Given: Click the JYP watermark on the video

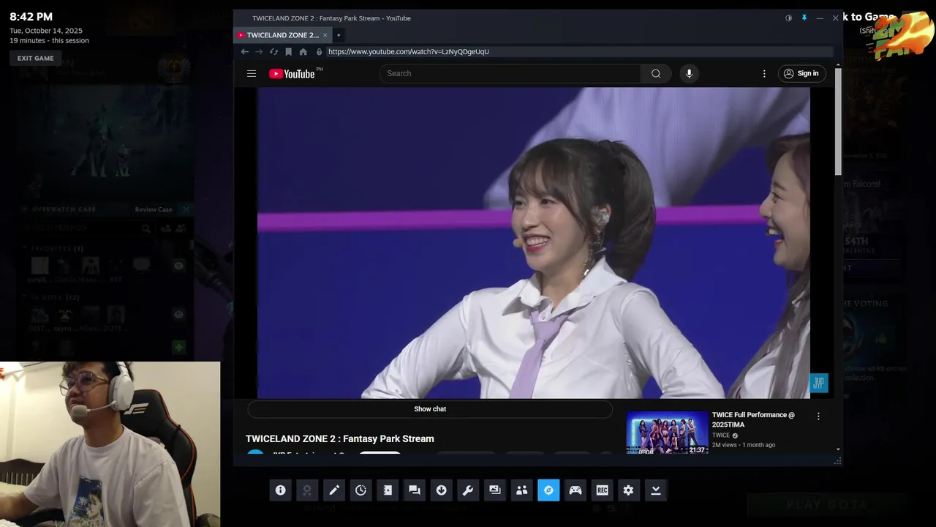Looking at the screenshot, I should (x=818, y=383).
